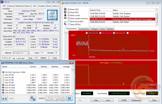Click the Close button in CPU-Z
This screenshot has width=162, height=104.
tap(55, 58)
